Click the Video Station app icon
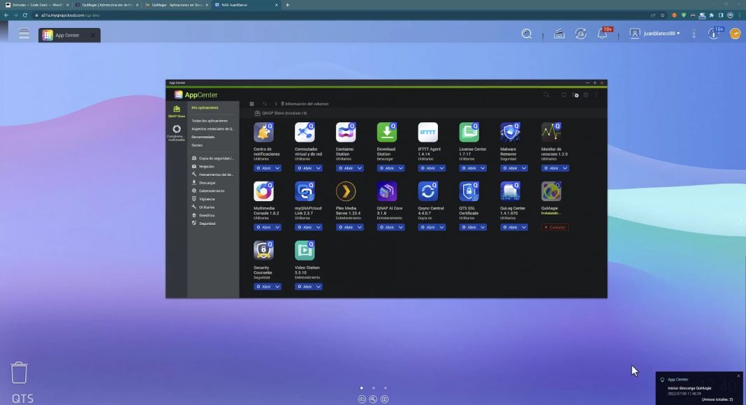 305,251
